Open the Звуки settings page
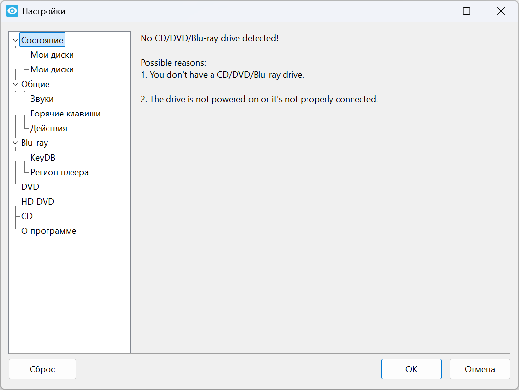The width and height of the screenshot is (519, 390). (x=42, y=99)
